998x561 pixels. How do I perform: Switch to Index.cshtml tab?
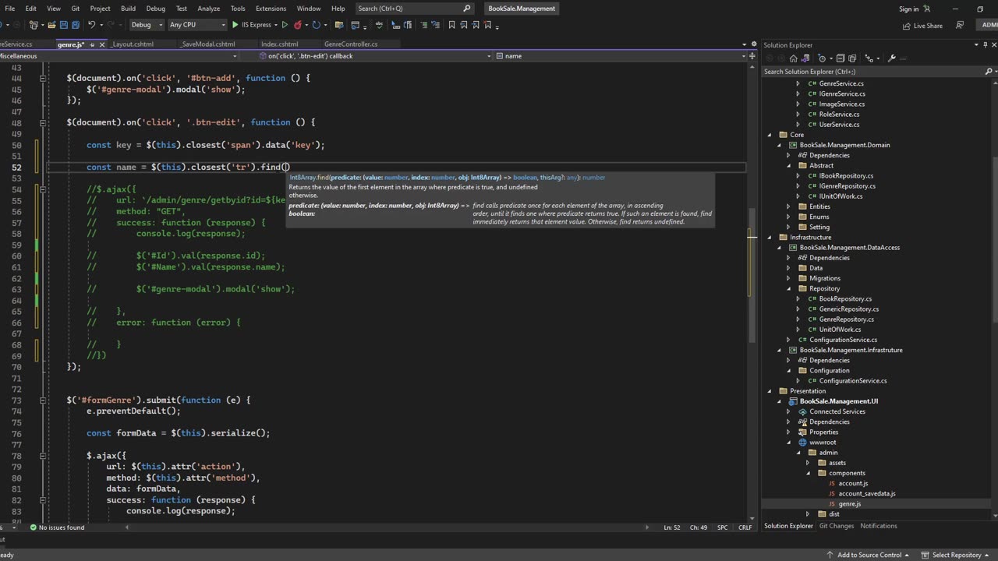coord(280,44)
